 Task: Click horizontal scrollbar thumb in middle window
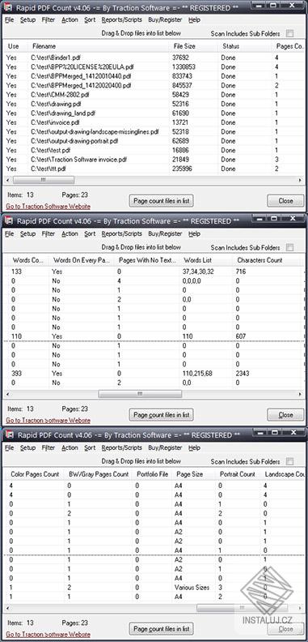pos(140,394)
